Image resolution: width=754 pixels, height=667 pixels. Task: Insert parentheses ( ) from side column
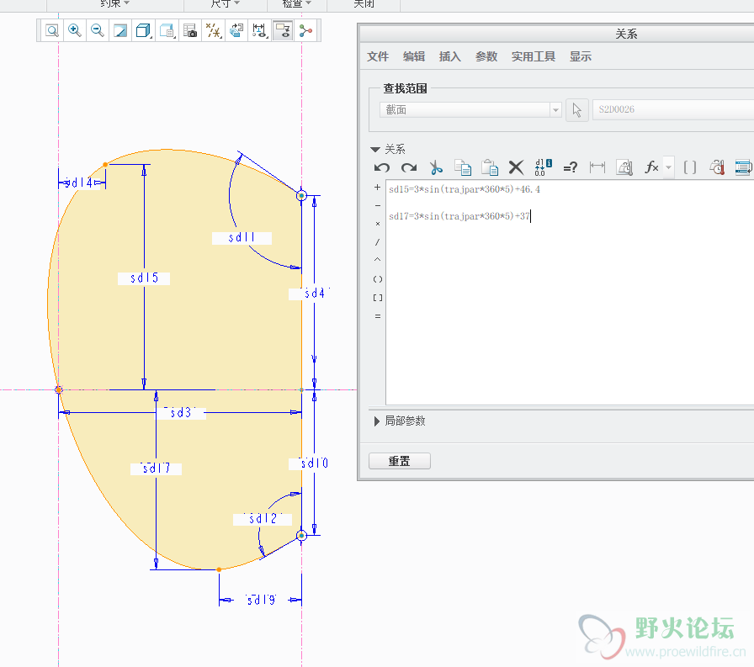[x=378, y=279]
